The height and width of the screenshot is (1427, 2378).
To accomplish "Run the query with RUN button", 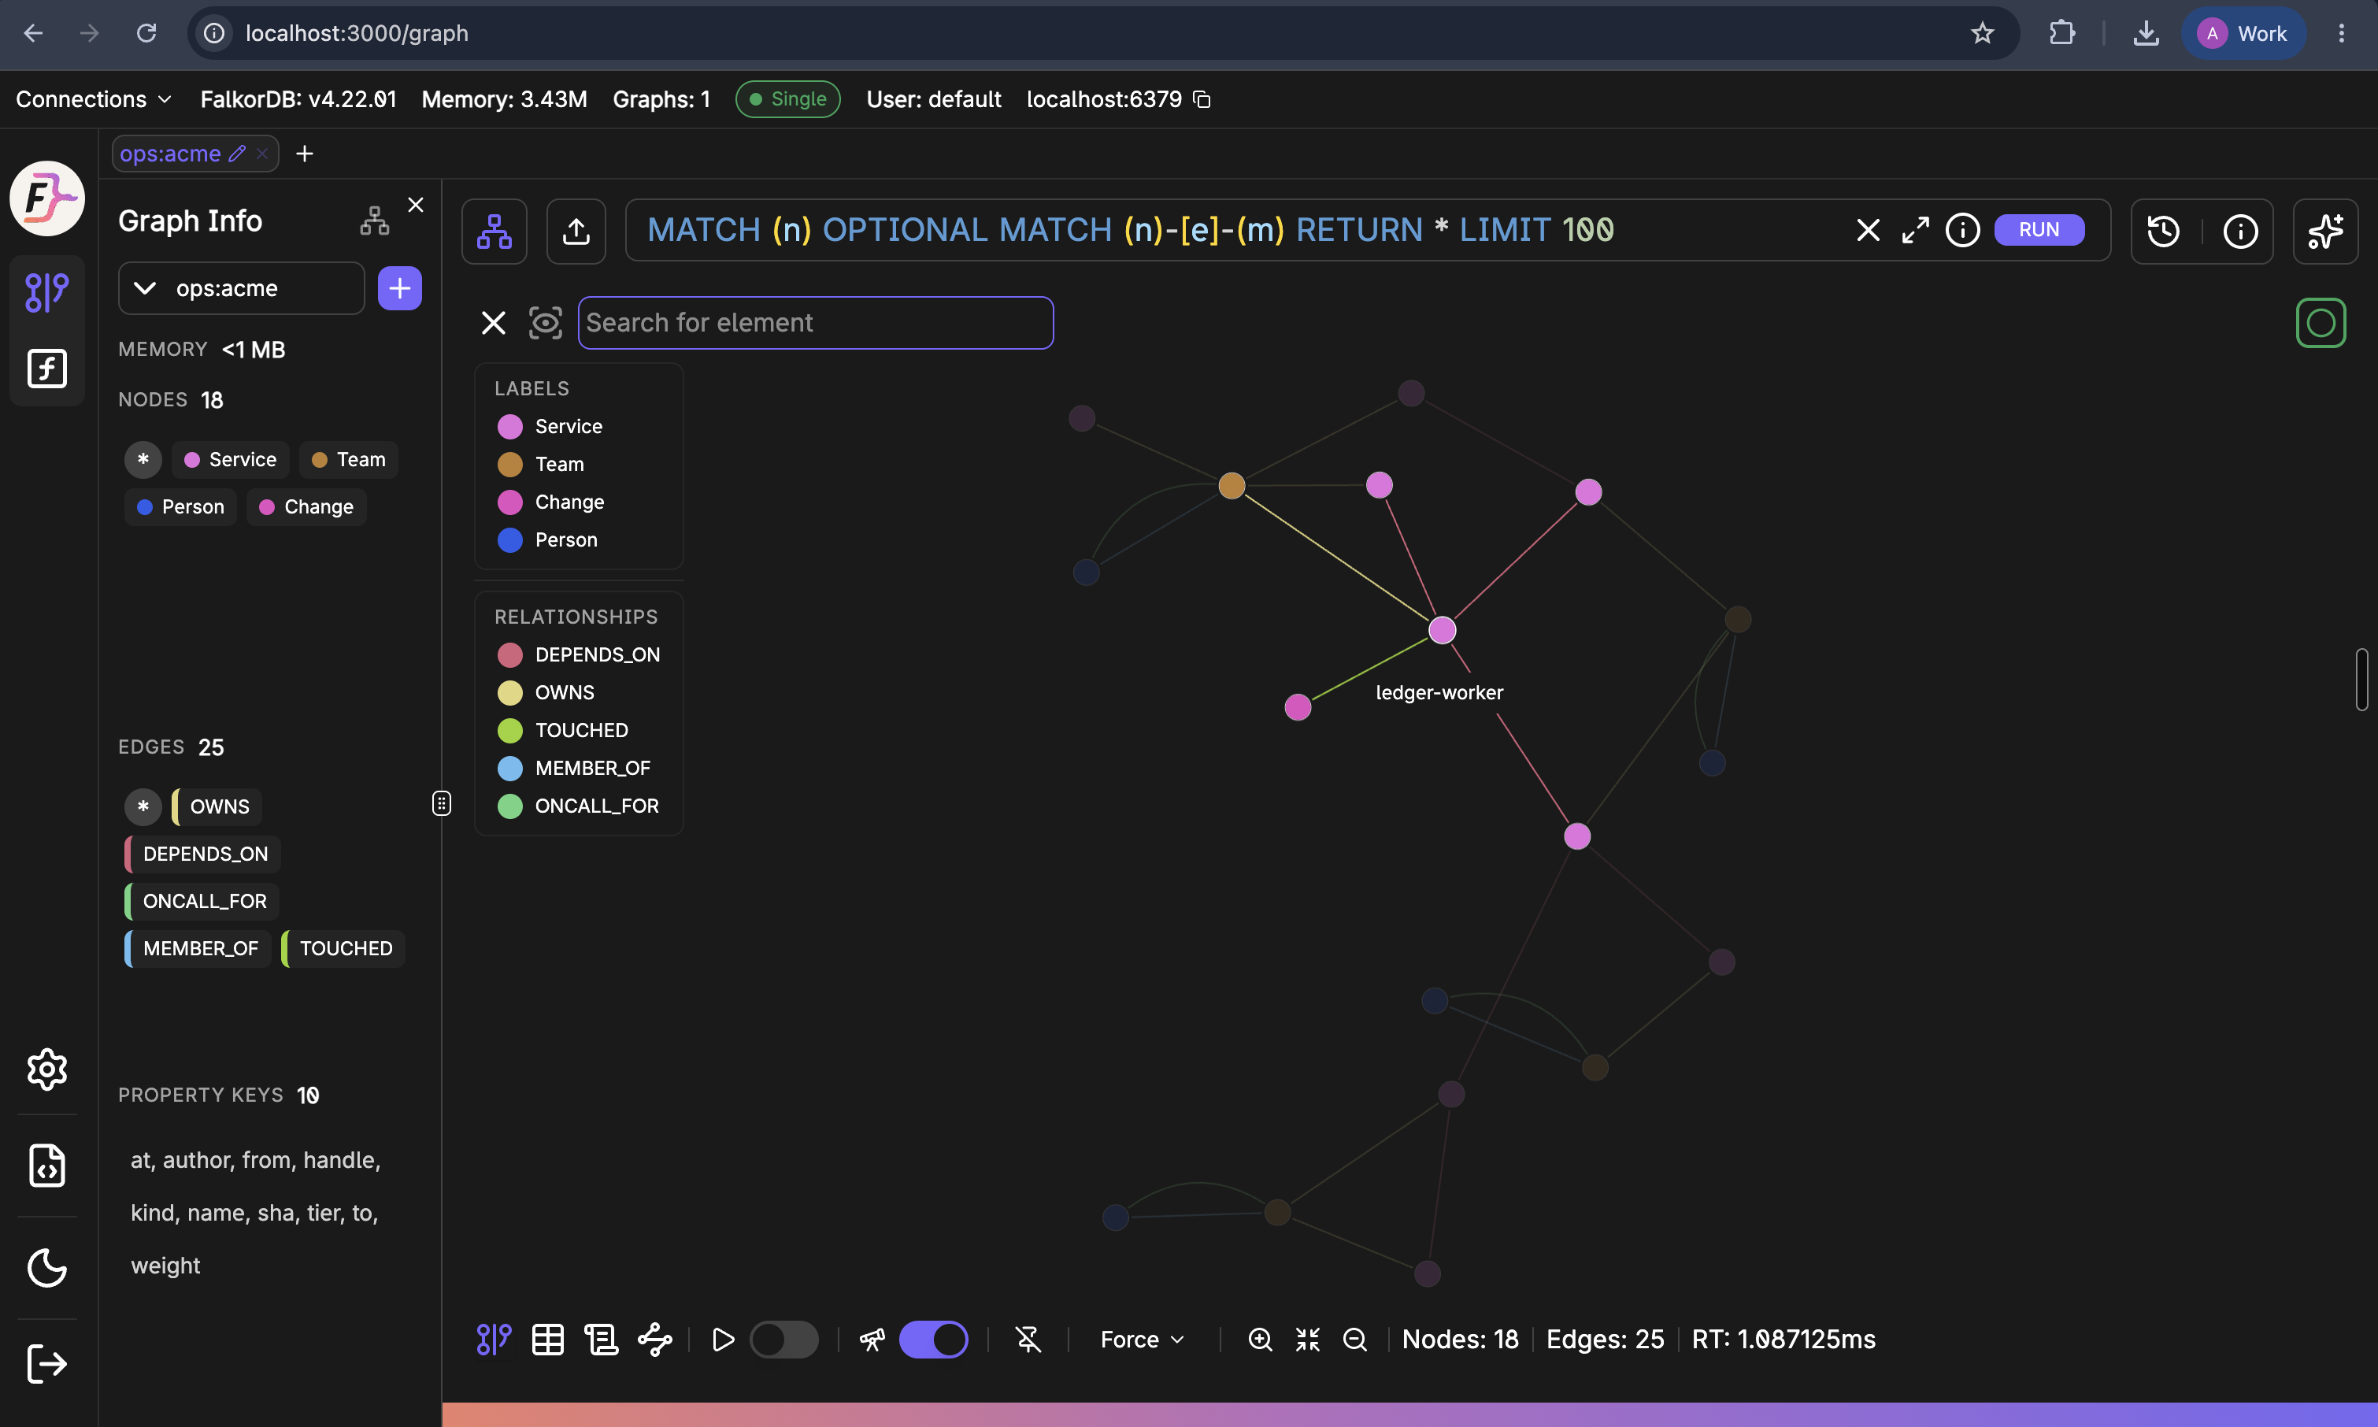I will coord(2039,230).
